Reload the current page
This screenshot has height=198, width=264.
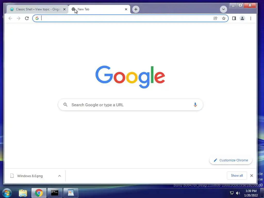(27, 18)
